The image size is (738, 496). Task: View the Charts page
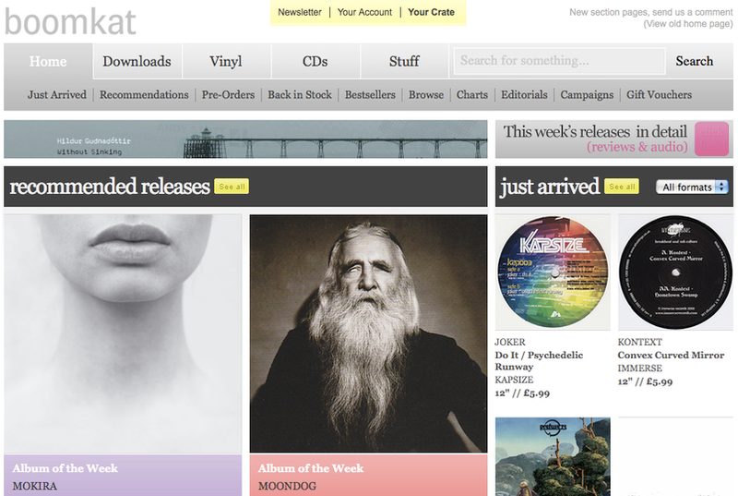pyautogui.click(x=472, y=95)
